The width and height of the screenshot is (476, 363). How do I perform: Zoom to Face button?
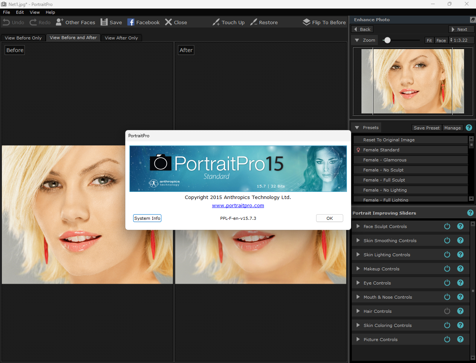click(441, 41)
